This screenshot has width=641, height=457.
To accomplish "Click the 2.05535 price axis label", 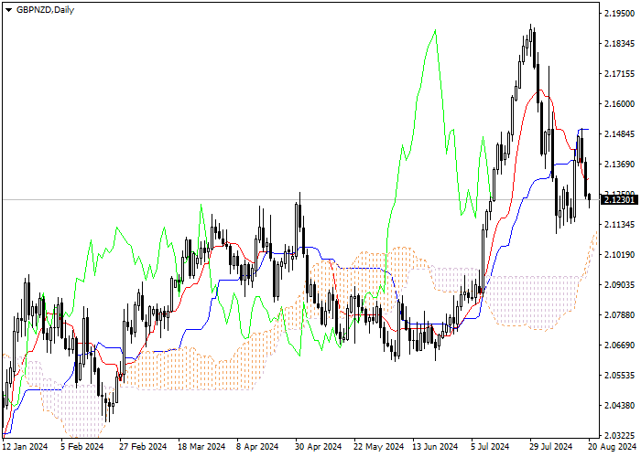I will (619, 376).
